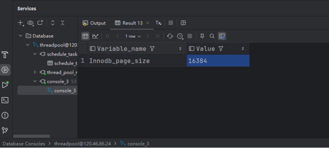Click the Add Service plus icon

[x=20, y=23]
